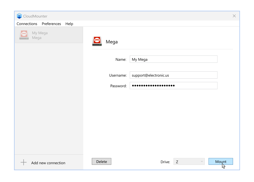254x182 pixels.
Task: Click the plus icon for new connection
Action: pos(24,162)
